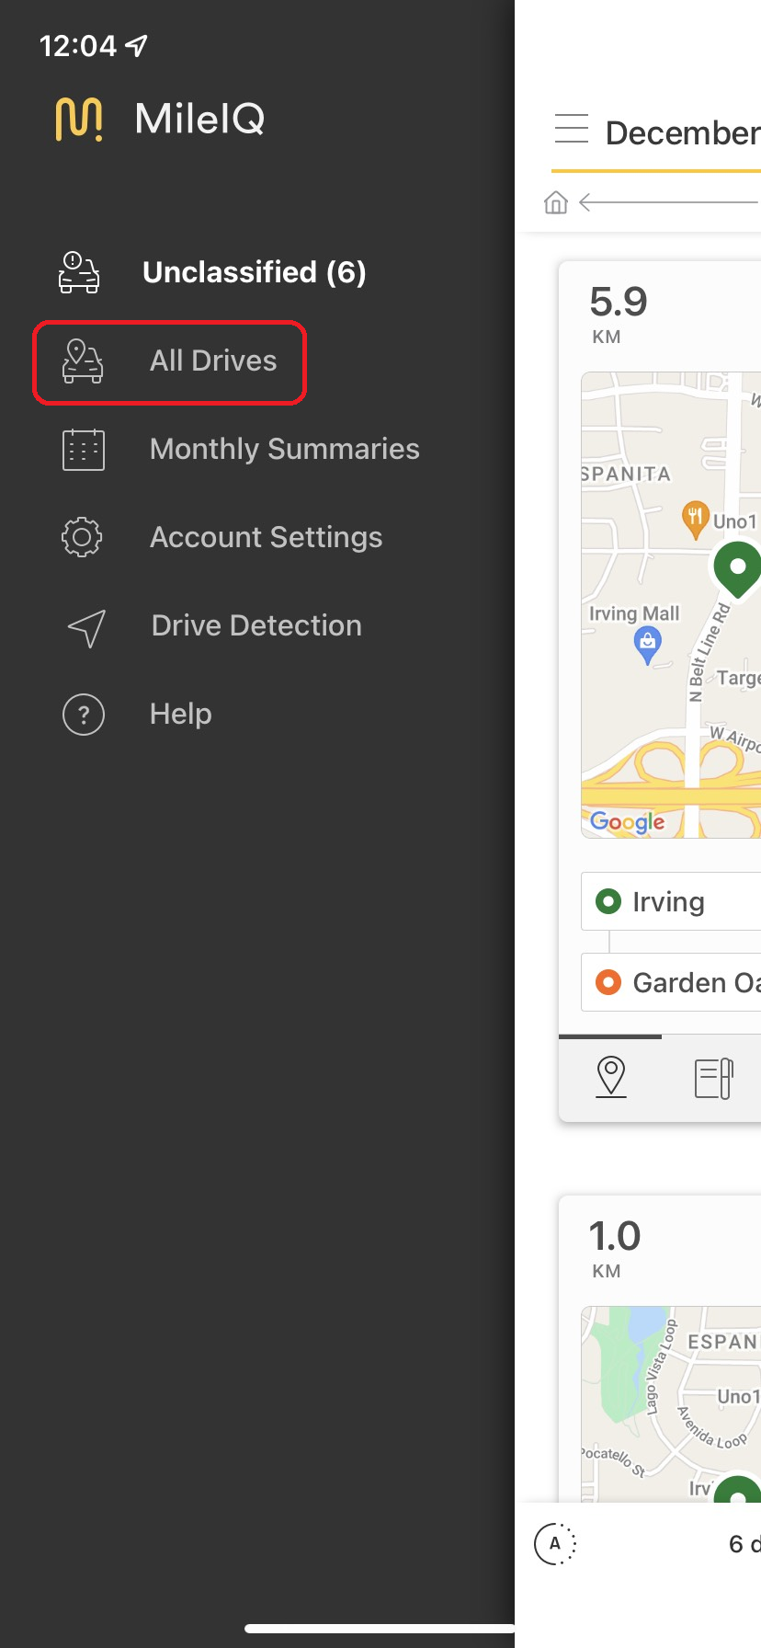Tap the Uno1 restaurant marker on map
Viewport: 761px width, 1648px height.
(696, 519)
